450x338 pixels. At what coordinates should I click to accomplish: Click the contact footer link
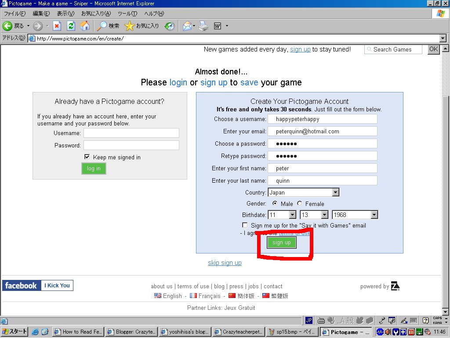point(273,286)
